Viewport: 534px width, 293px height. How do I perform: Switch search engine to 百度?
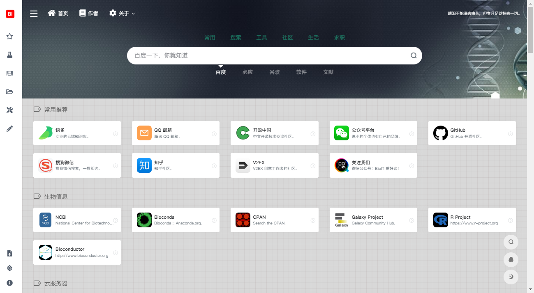221,72
